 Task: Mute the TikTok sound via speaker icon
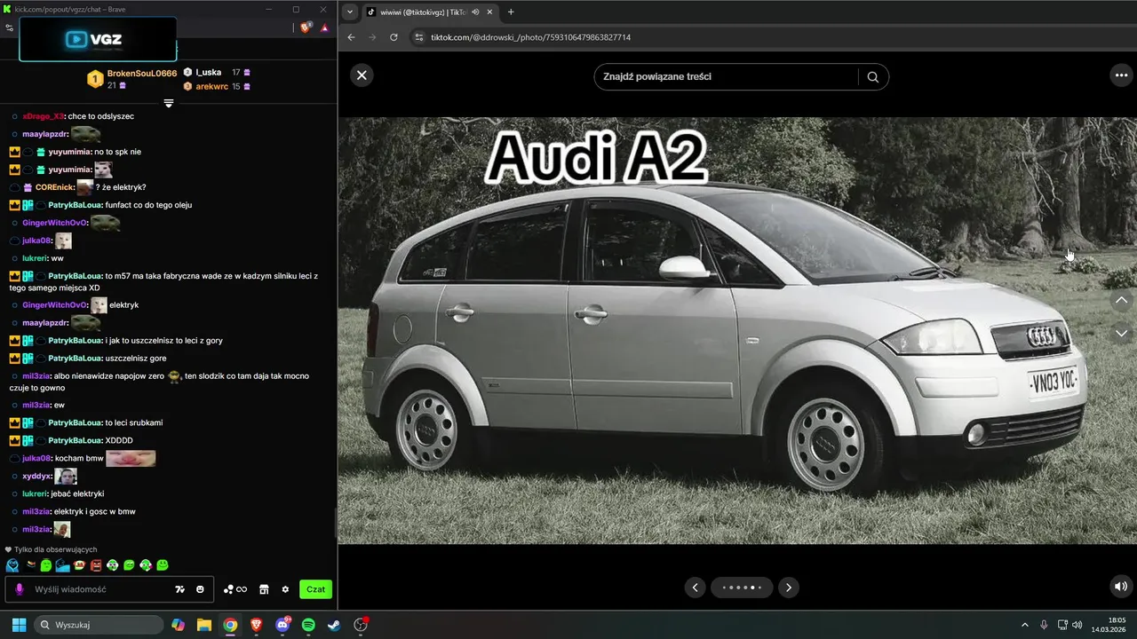click(x=1121, y=586)
